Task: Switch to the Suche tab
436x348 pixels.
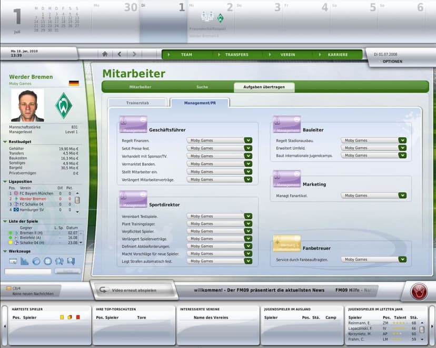Action: (x=202, y=87)
